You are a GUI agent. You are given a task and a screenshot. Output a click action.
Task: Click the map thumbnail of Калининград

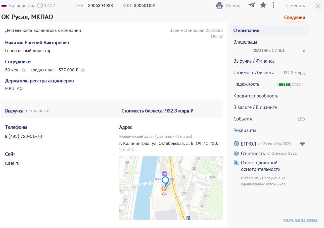coord(171,188)
